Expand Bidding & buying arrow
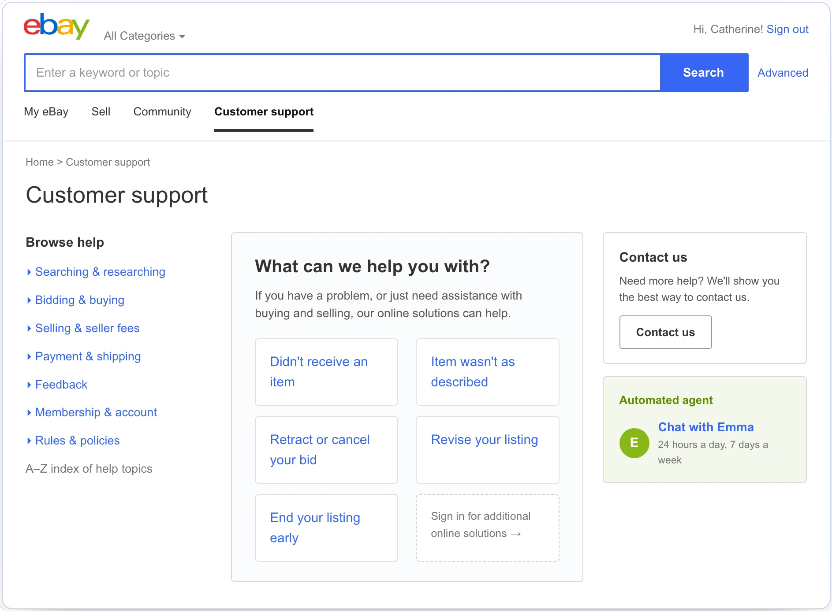 tap(29, 300)
